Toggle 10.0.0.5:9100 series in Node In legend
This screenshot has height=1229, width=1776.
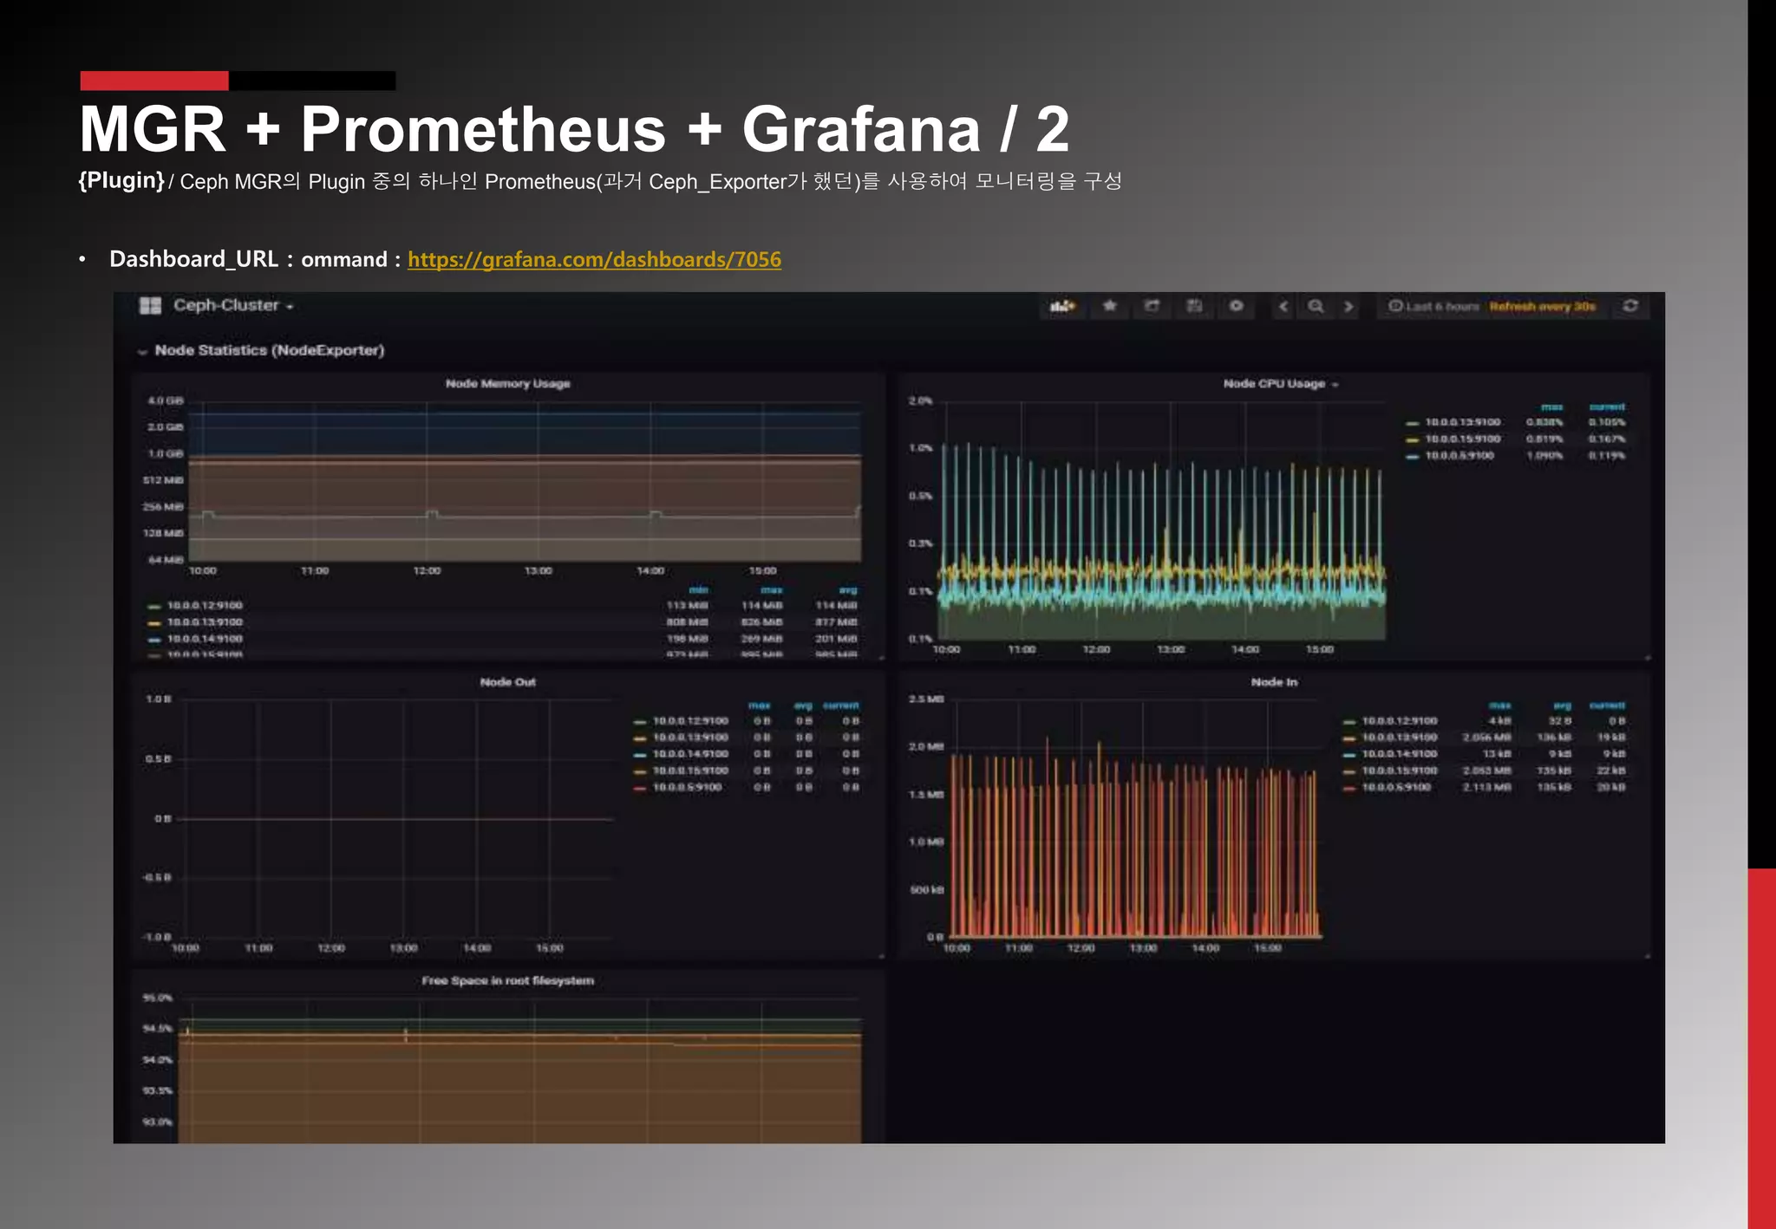(1396, 787)
